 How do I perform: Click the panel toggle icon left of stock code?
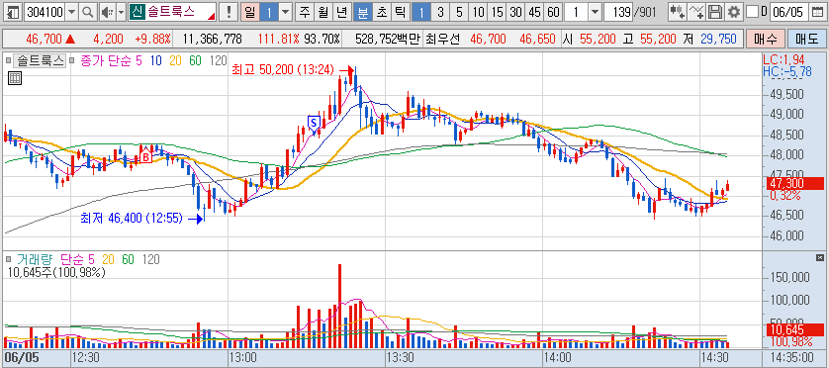13,12
